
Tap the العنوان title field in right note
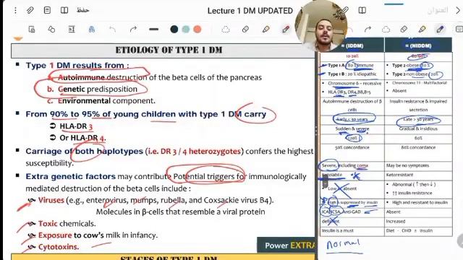coord(438,11)
